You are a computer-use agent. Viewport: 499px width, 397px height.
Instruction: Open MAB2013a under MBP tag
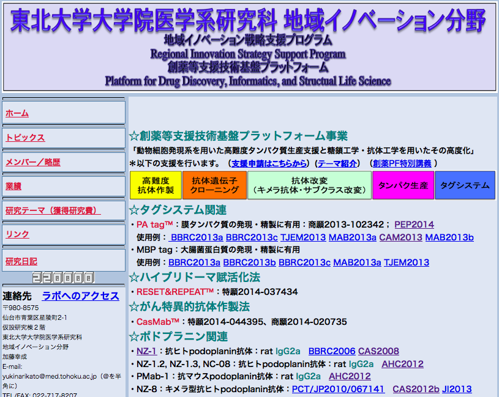pos(357,262)
